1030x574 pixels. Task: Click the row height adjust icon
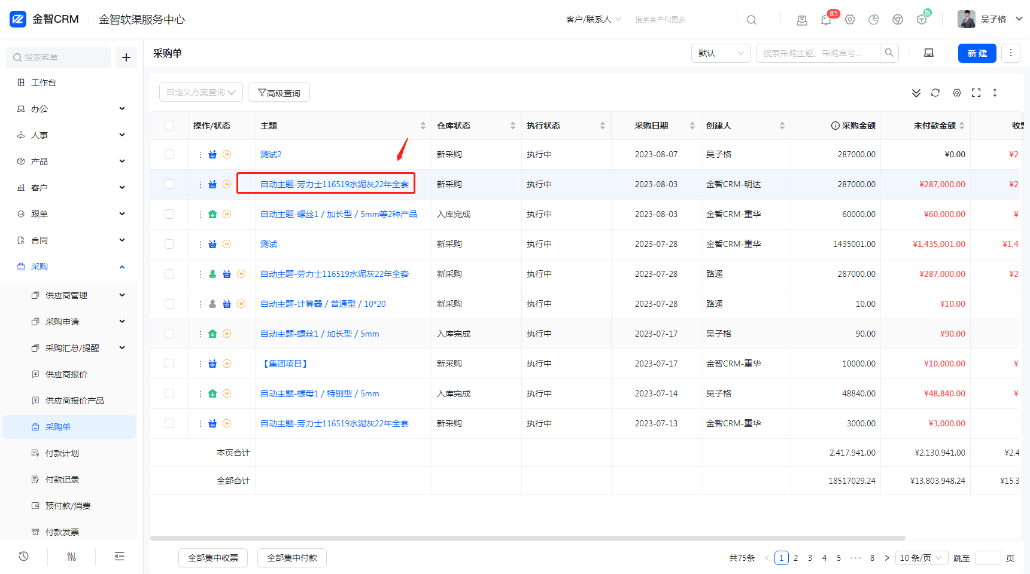[995, 93]
